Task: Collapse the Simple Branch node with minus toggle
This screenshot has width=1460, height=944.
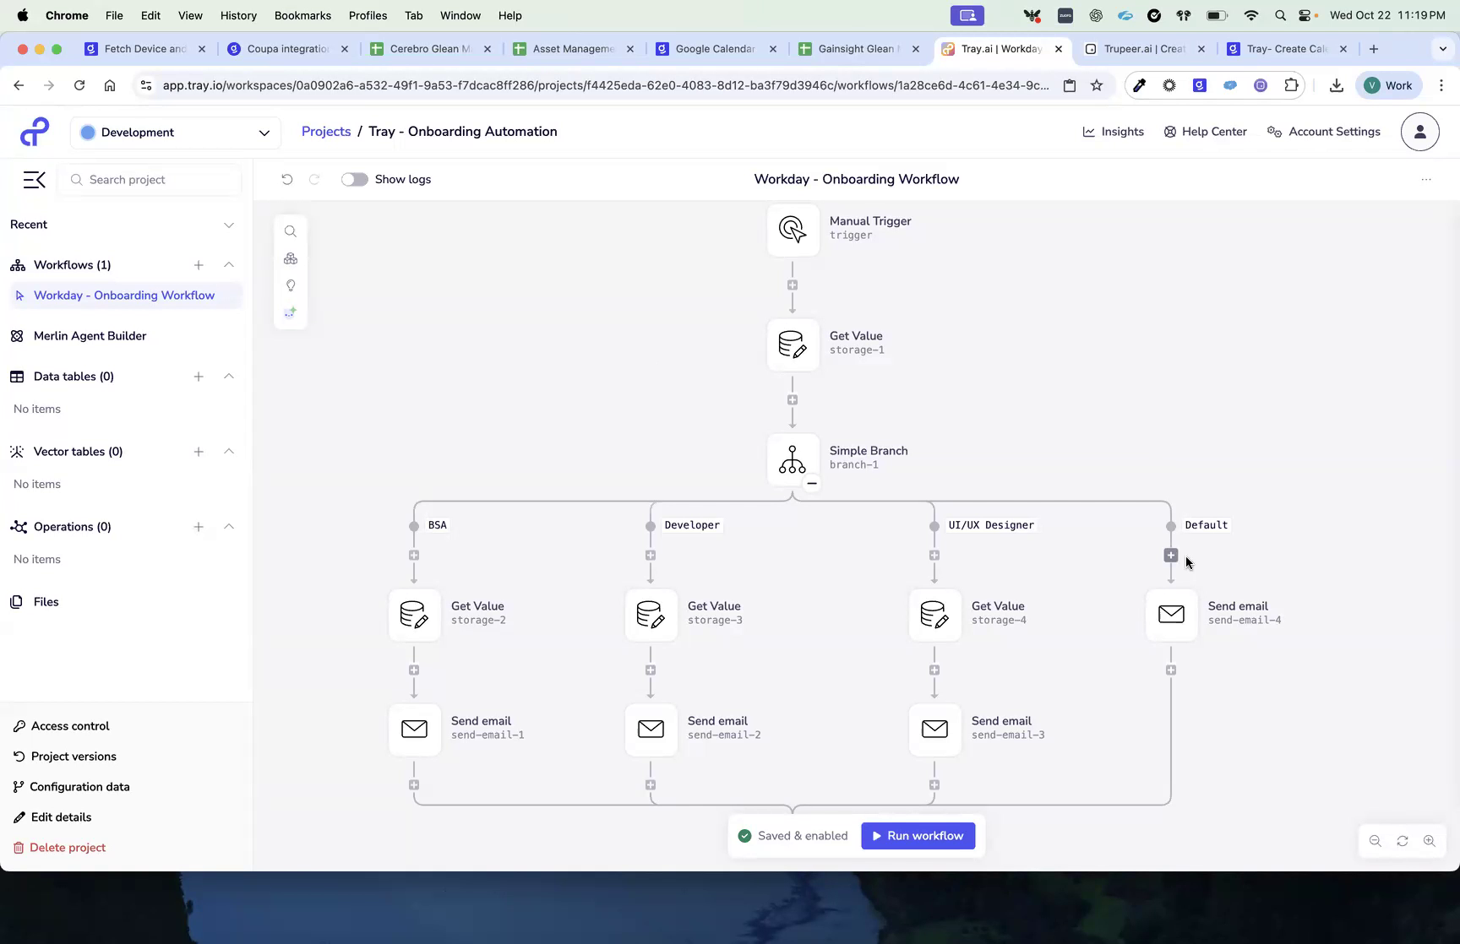Action: pos(811,483)
